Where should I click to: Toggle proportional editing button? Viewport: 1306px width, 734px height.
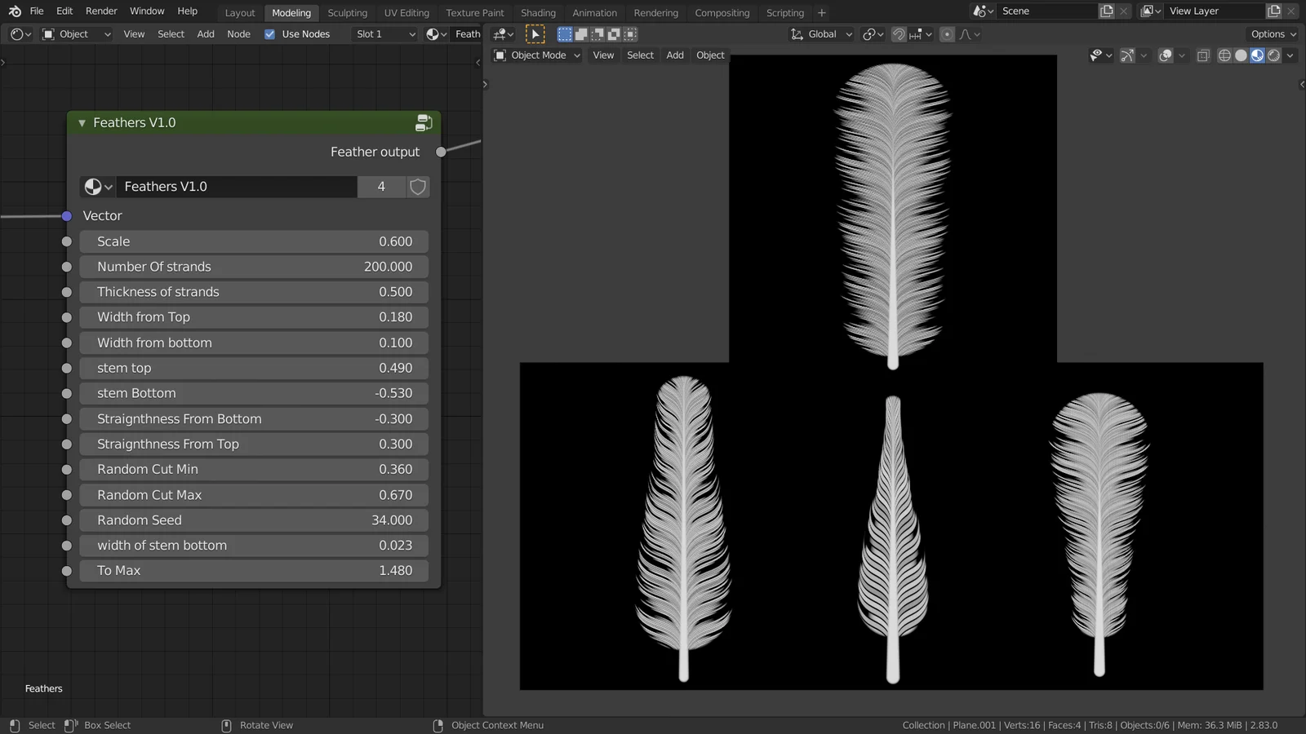(x=947, y=34)
